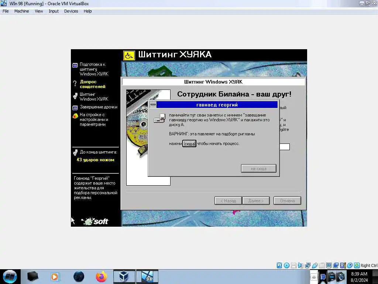This screenshot has height=284, width=378.
Task: Select Подготовка к шиттингу Windows ХУЯК step
Action: coord(94,69)
